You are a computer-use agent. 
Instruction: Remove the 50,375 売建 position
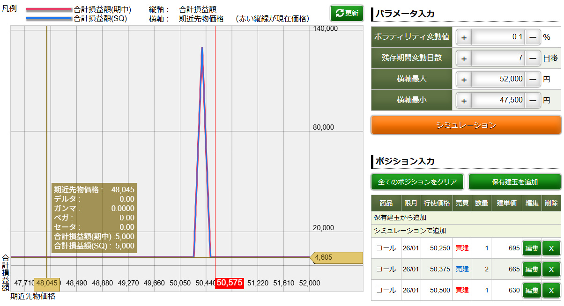click(x=551, y=269)
